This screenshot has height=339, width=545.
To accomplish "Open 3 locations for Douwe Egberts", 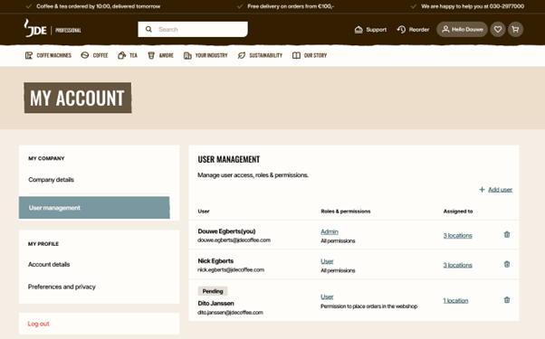I will click(x=458, y=236).
